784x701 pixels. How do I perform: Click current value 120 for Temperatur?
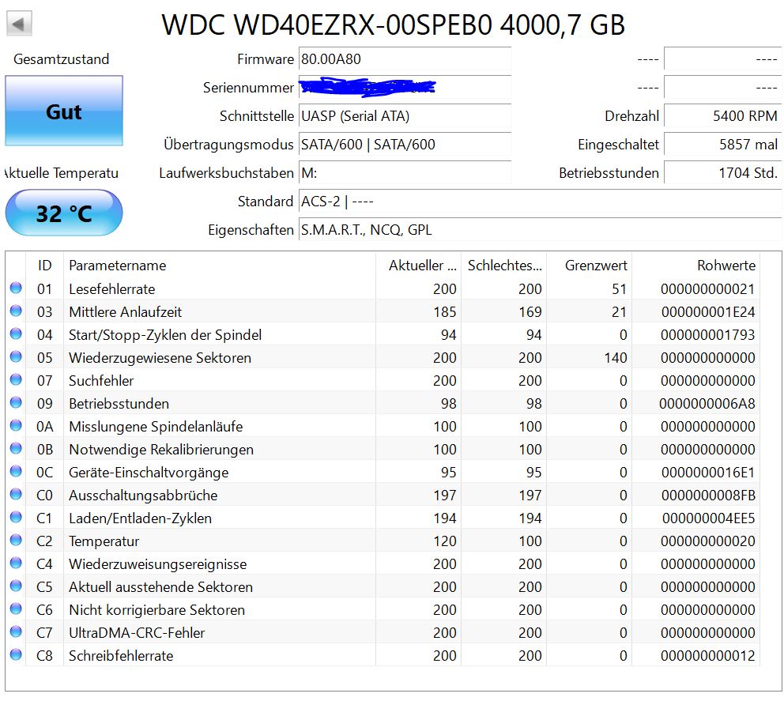[445, 541]
